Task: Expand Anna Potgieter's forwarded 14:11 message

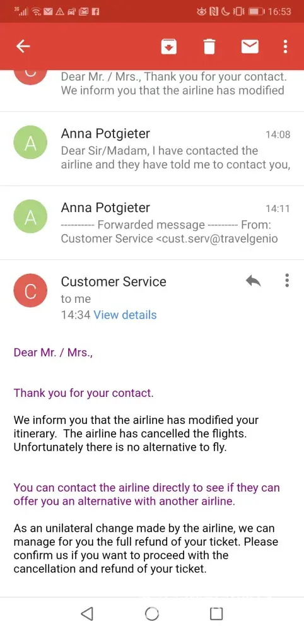Action: point(152,223)
